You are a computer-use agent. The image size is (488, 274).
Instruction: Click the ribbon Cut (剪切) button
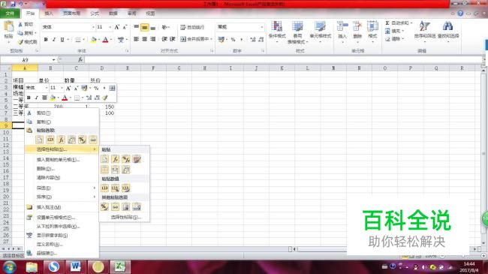click(x=26, y=24)
